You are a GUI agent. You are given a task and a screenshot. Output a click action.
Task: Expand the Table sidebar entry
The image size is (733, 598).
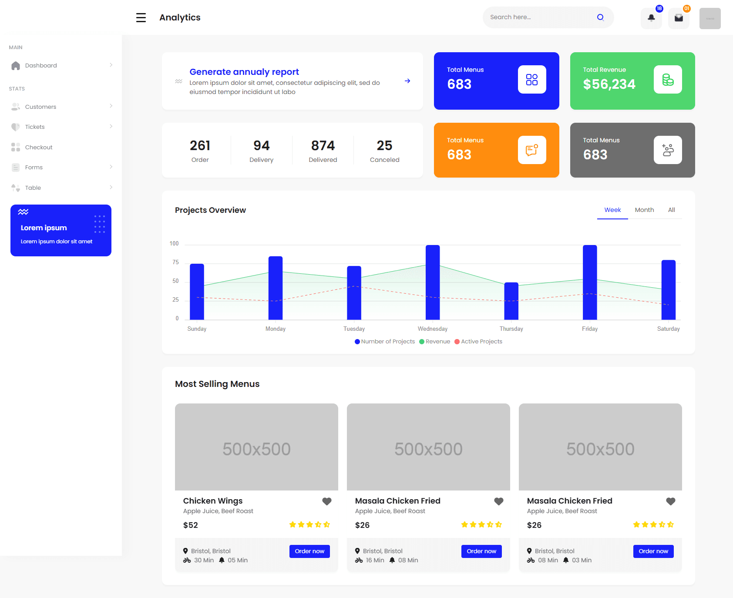[112, 188]
